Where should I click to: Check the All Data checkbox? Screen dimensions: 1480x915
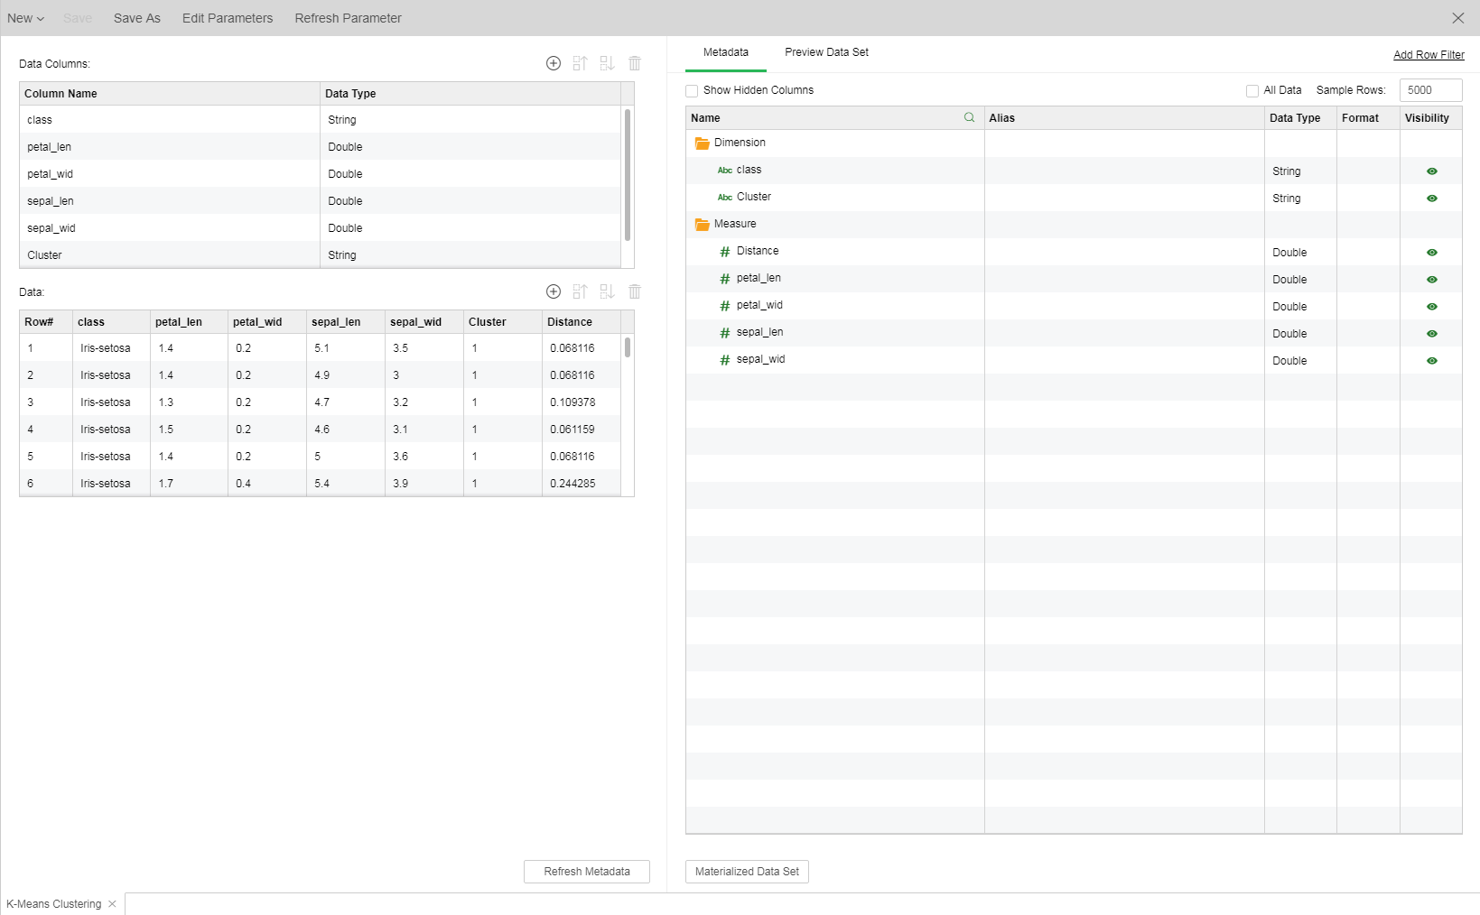click(x=1252, y=90)
